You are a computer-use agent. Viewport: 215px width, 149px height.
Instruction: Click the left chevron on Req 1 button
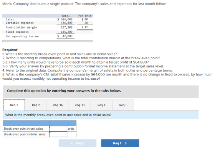click(x=72, y=143)
